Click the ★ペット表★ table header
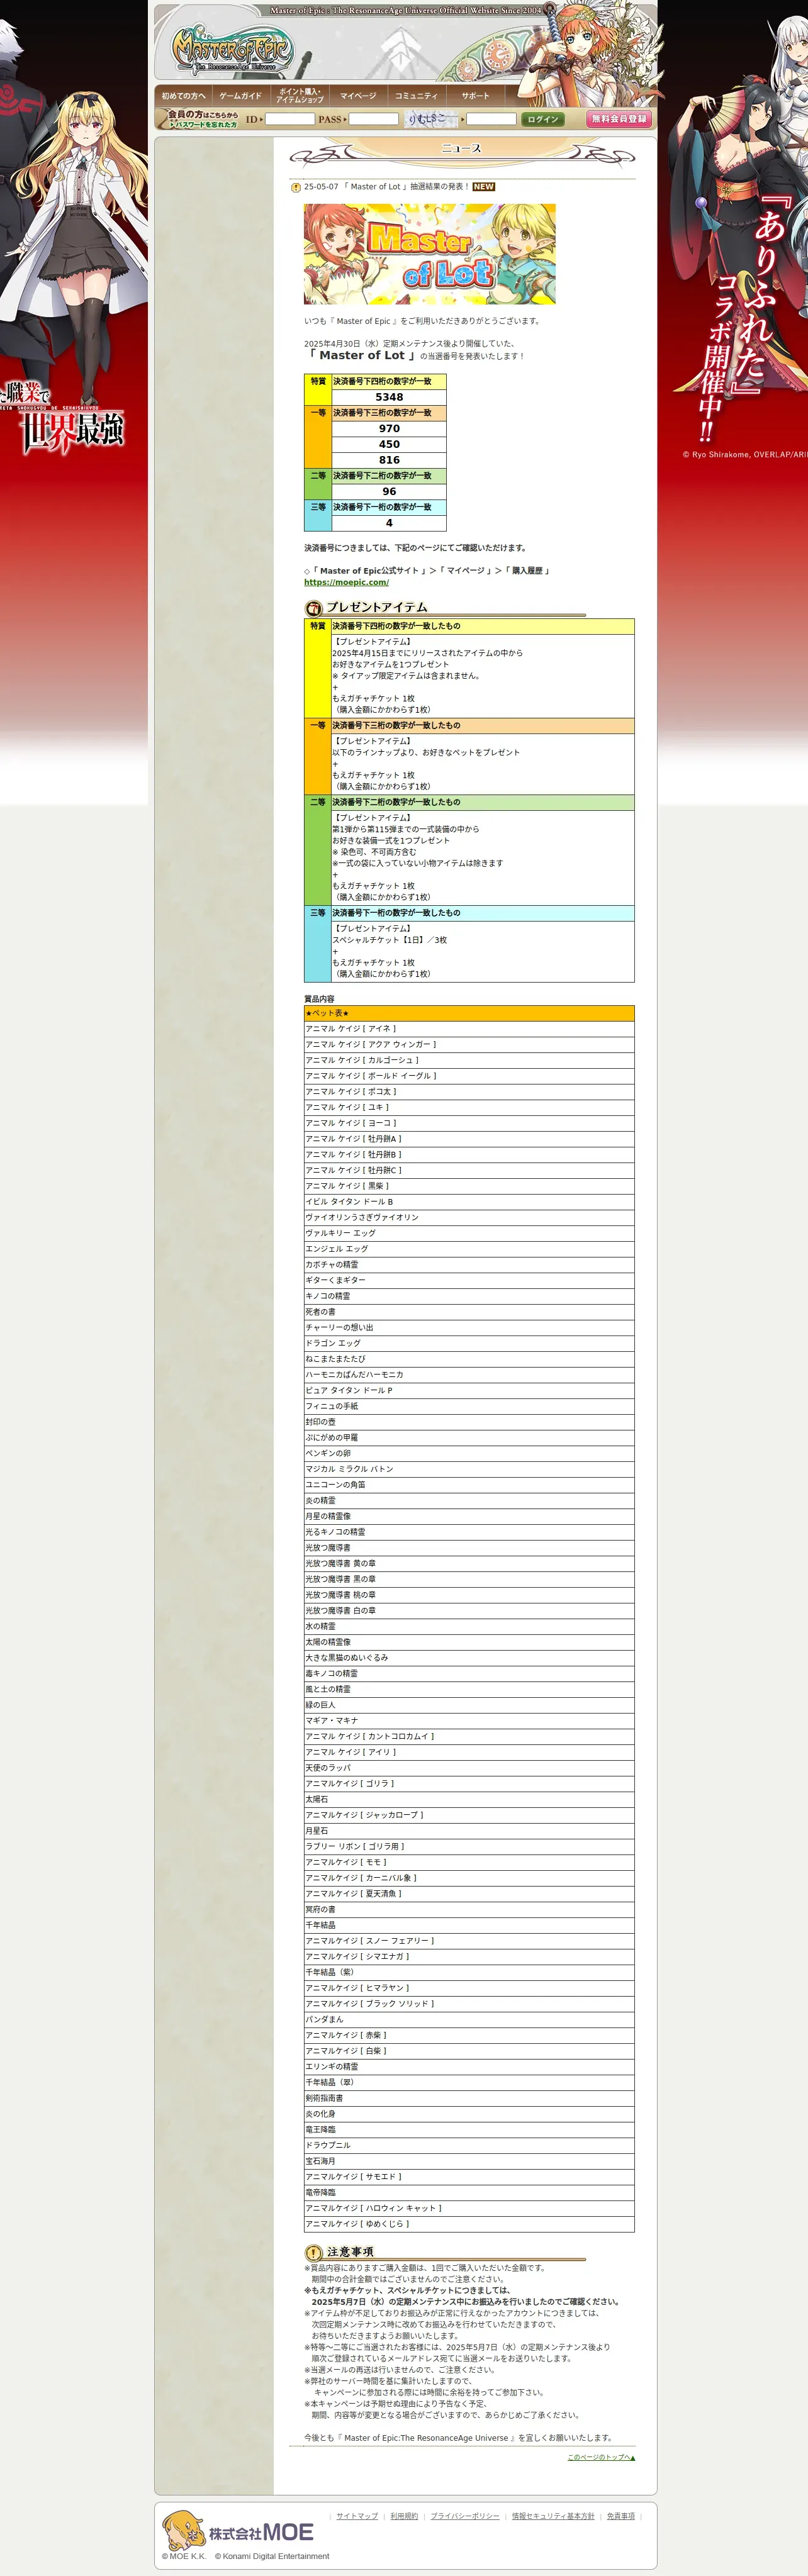This screenshot has height=2576, width=808. coord(469,1013)
